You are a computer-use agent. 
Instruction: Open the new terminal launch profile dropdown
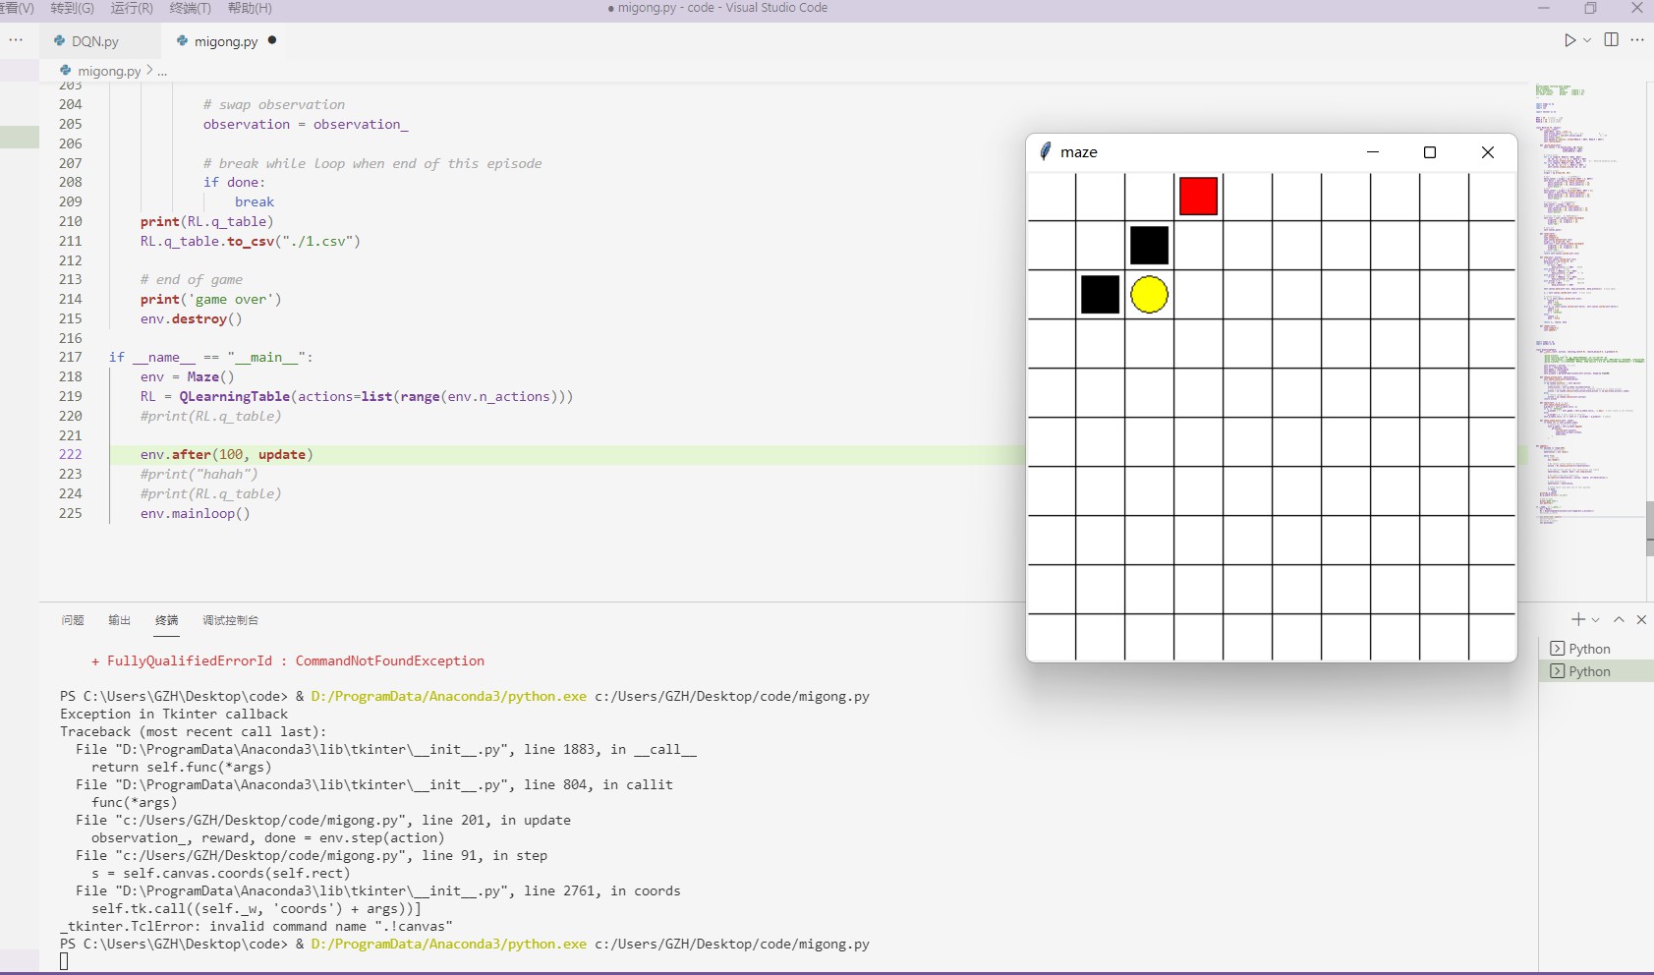coord(1595,619)
